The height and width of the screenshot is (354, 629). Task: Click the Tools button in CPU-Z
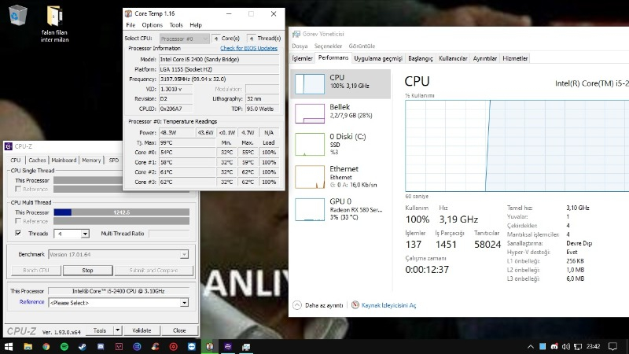point(100,330)
